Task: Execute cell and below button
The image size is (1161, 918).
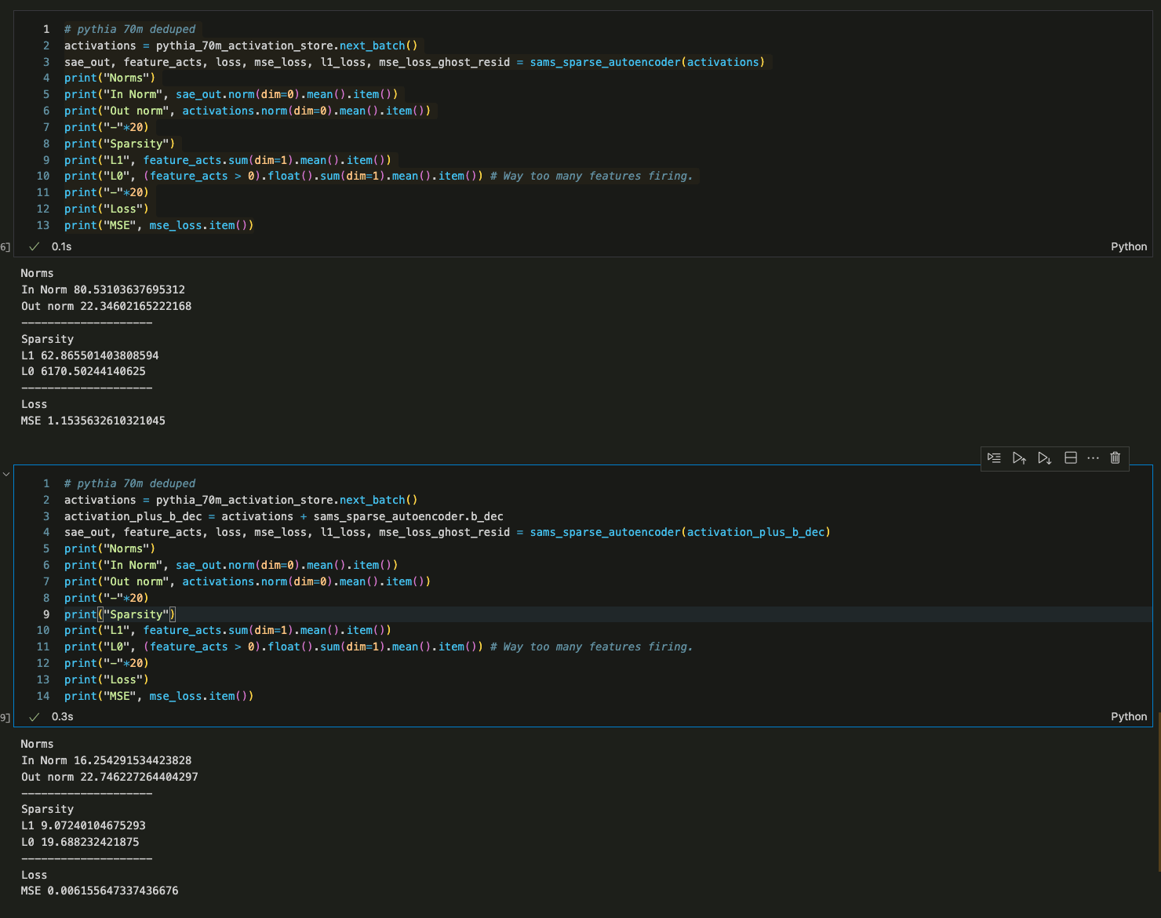Action: tap(1044, 458)
